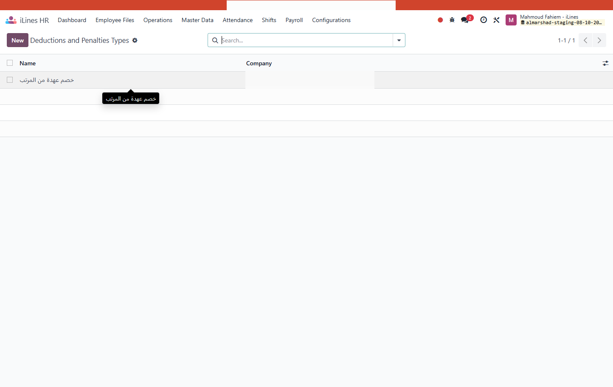
Task: Go to previous page arrow
Action: (x=585, y=40)
